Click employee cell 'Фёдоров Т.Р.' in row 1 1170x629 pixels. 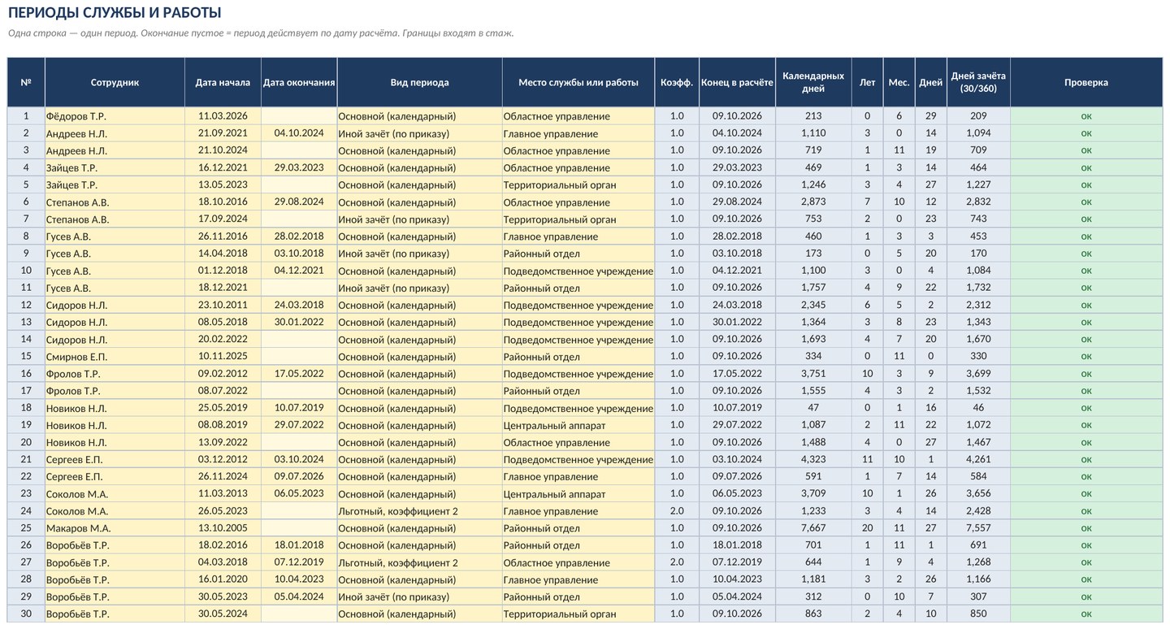pyautogui.click(x=115, y=116)
